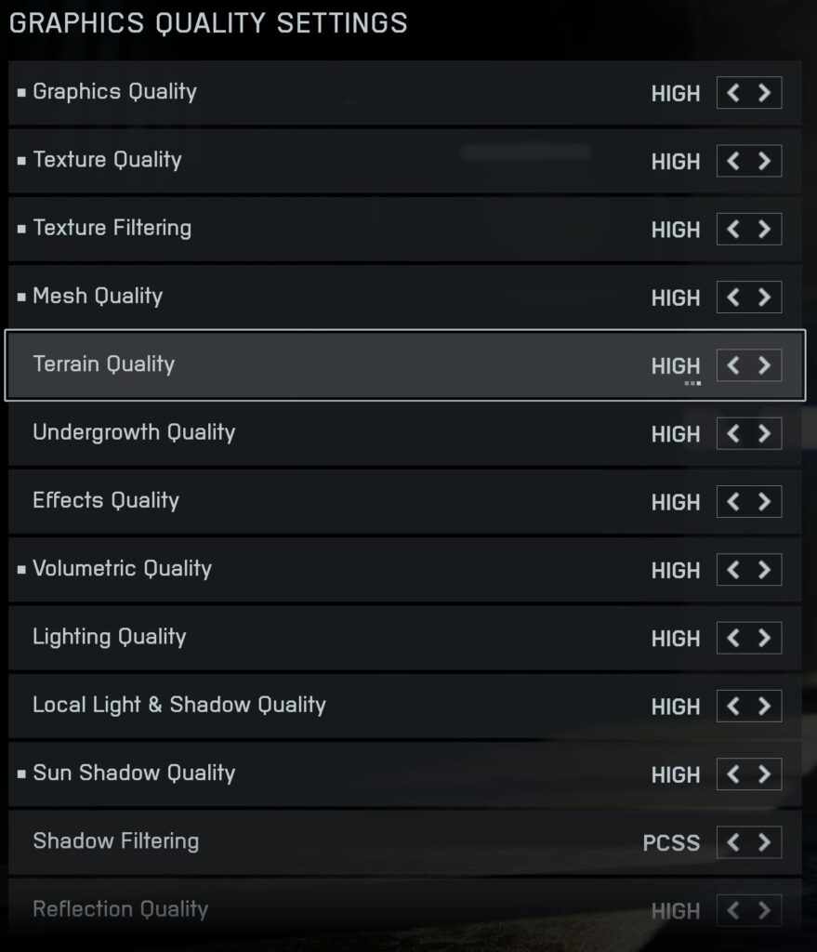Lower Terrain Quality using left arrow
The width and height of the screenshot is (817, 952).
733,365
